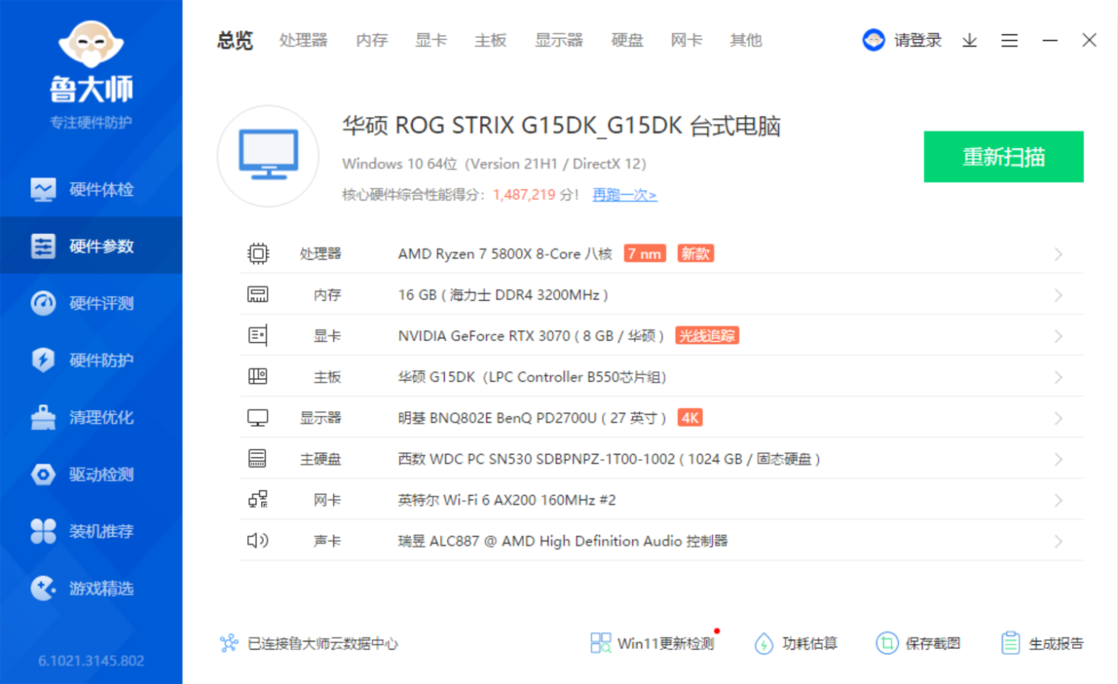Click the 装机推荐 four-dot icon
Screen dimensions: 1118x684
(x=43, y=531)
